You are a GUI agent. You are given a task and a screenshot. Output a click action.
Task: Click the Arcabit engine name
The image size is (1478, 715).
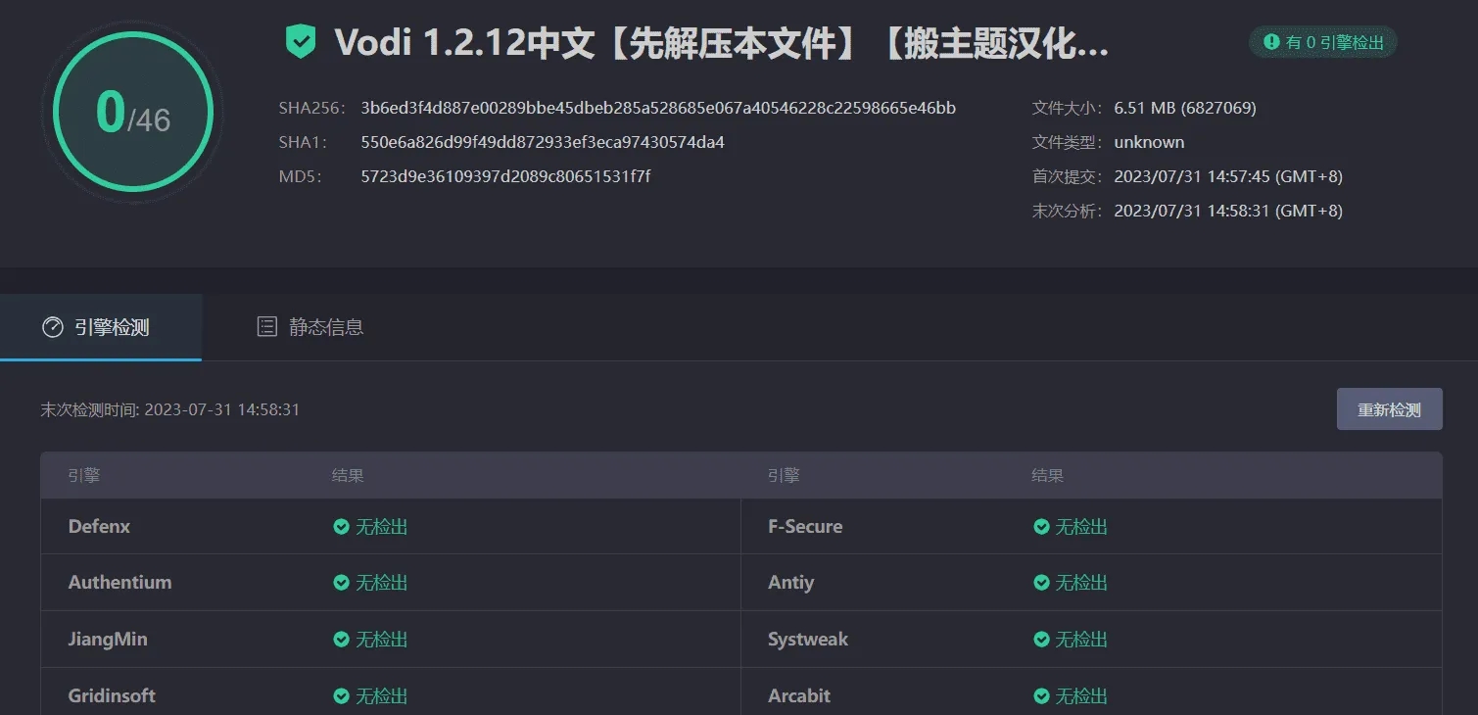coord(799,696)
